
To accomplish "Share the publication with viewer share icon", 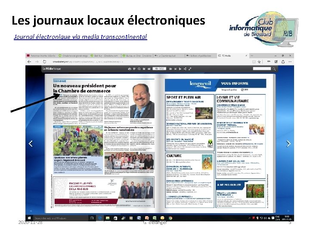I will click(x=185, y=69).
